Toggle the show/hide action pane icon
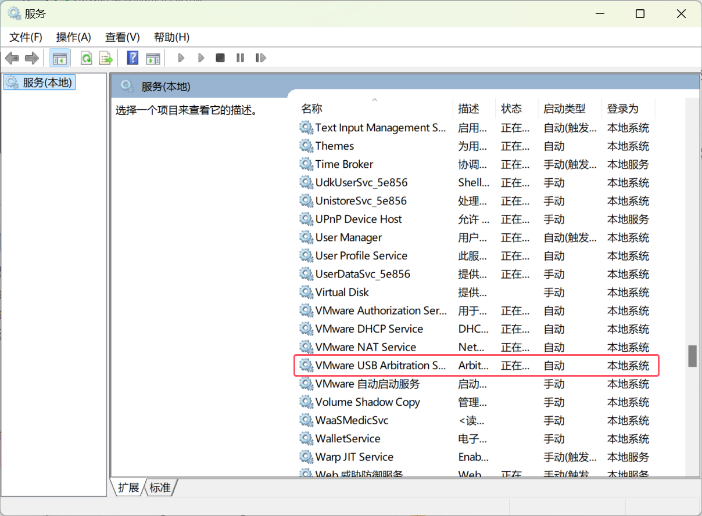The image size is (702, 516). [153, 58]
